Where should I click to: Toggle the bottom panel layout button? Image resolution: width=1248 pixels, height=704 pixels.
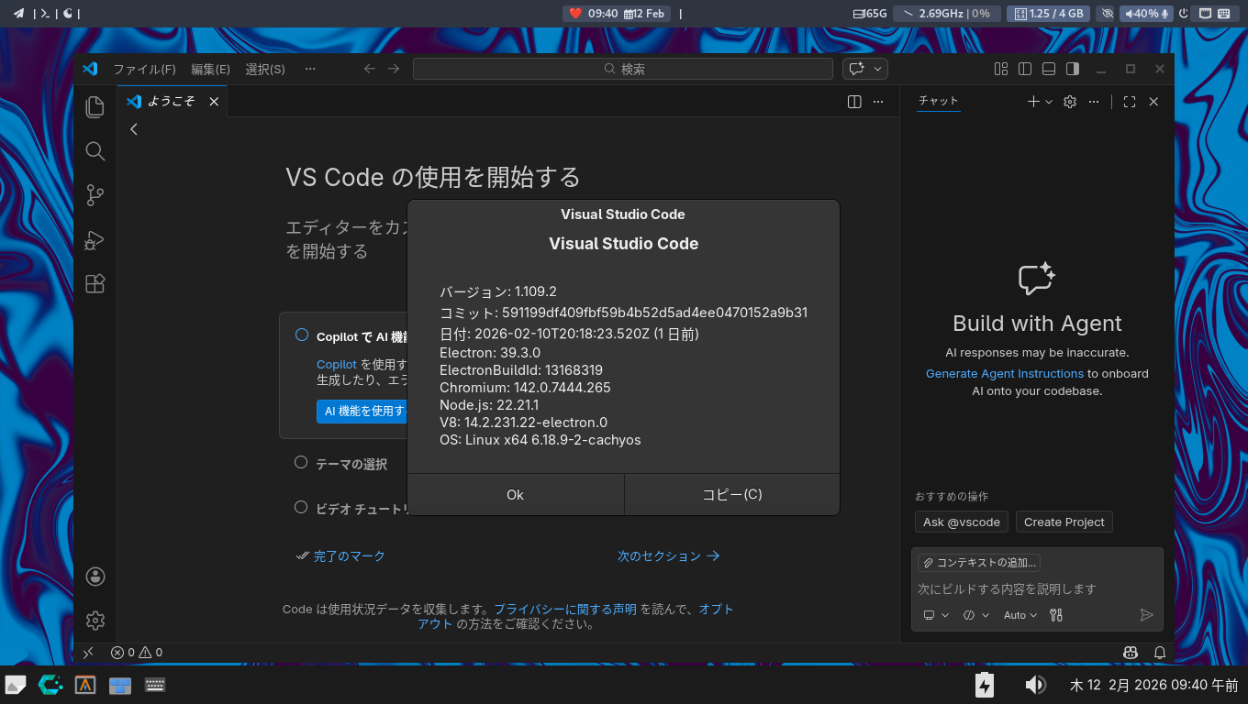1049,69
